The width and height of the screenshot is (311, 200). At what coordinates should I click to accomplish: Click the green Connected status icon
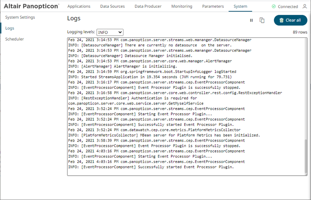pyautogui.click(x=274, y=6)
